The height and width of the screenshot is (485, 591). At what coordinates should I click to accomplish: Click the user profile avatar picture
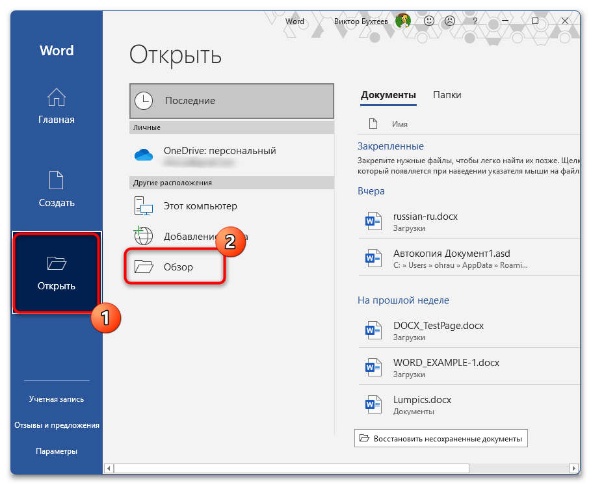point(403,21)
